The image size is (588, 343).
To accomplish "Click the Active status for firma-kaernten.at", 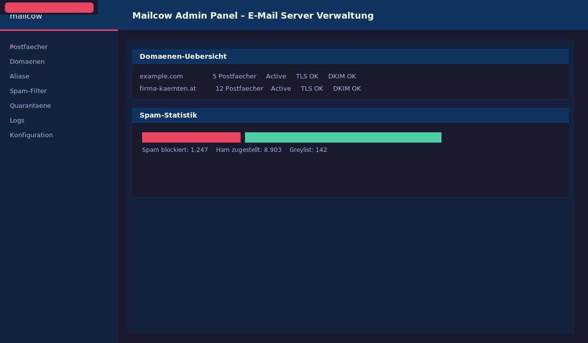I will point(281,89).
